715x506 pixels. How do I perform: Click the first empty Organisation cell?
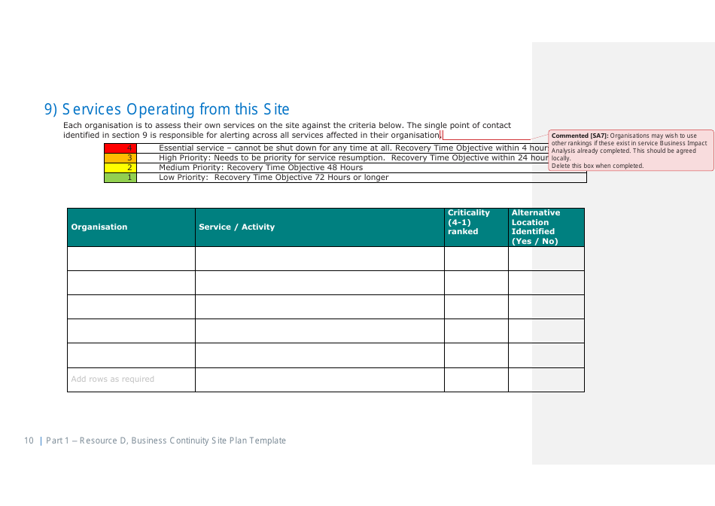pos(131,258)
